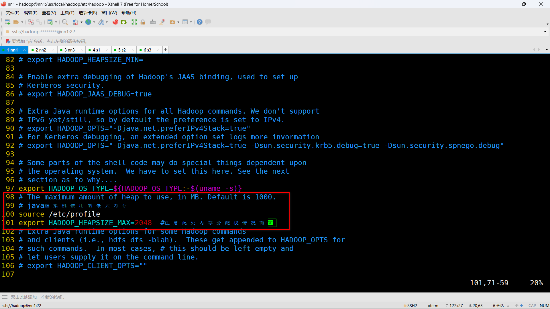
Task: Open the 工具(T) menu
Action: 67,13
